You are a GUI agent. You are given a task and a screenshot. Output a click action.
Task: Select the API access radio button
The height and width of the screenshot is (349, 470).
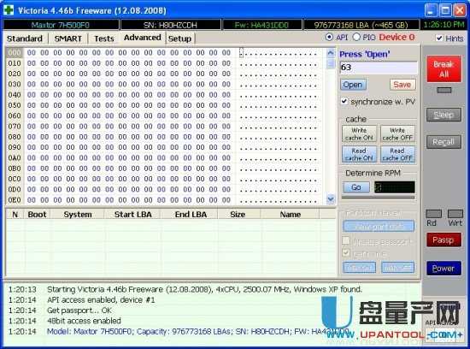(329, 38)
